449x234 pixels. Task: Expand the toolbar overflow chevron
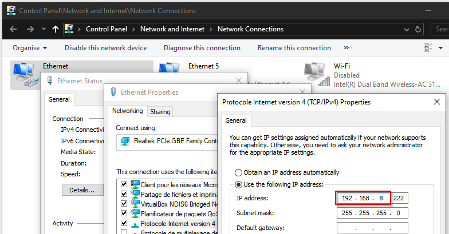pos(346,48)
